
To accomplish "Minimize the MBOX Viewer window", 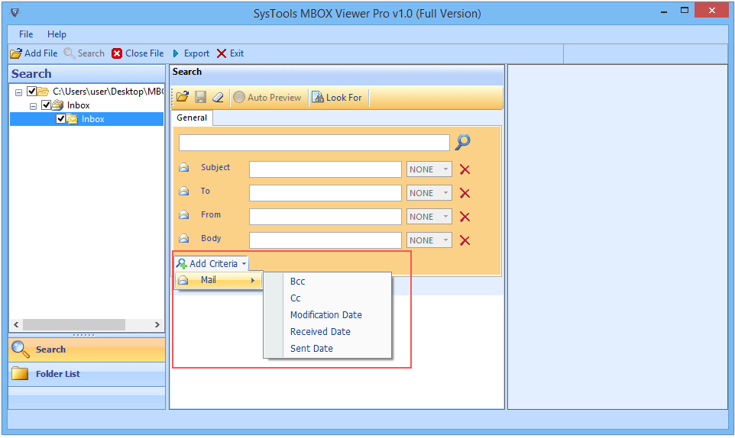I will tap(664, 11).
